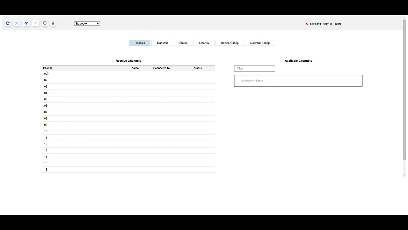Viewport: 408px width, 230px height.
Task: Click the routing shuffle arrows icon
Action: tap(36, 23)
